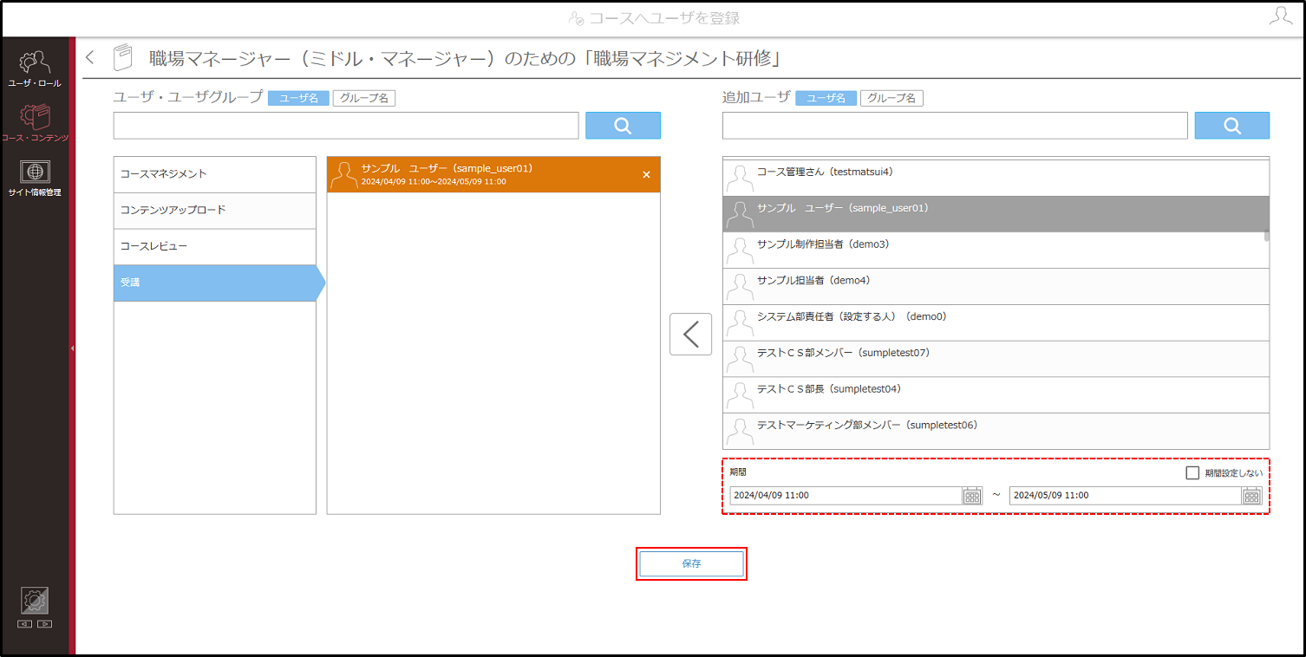Remove サンプル ユーザー with the X

(x=646, y=174)
